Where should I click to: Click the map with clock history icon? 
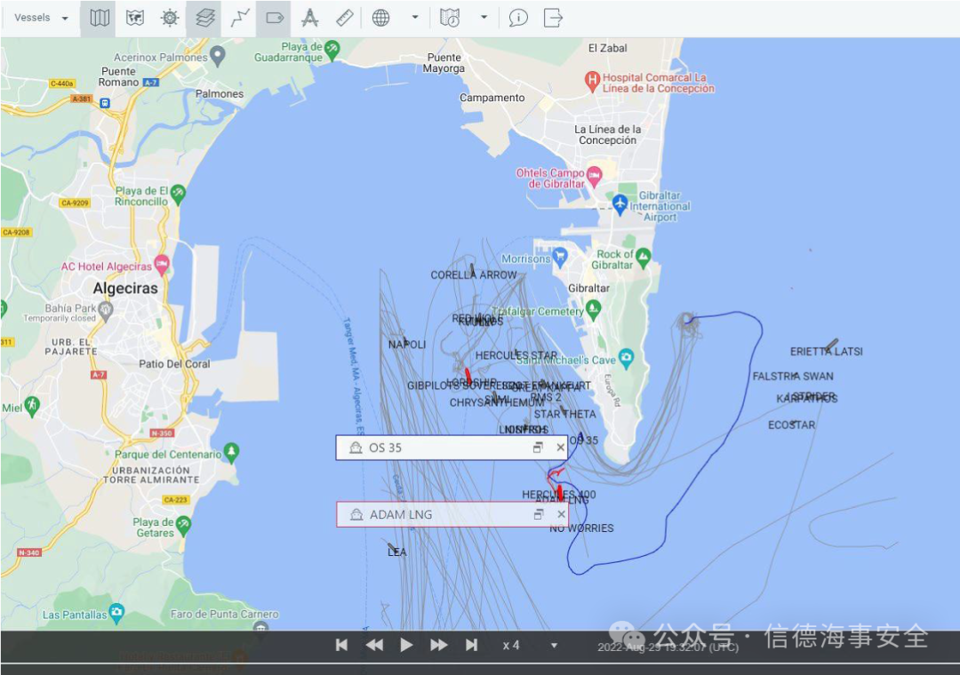coord(450,18)
